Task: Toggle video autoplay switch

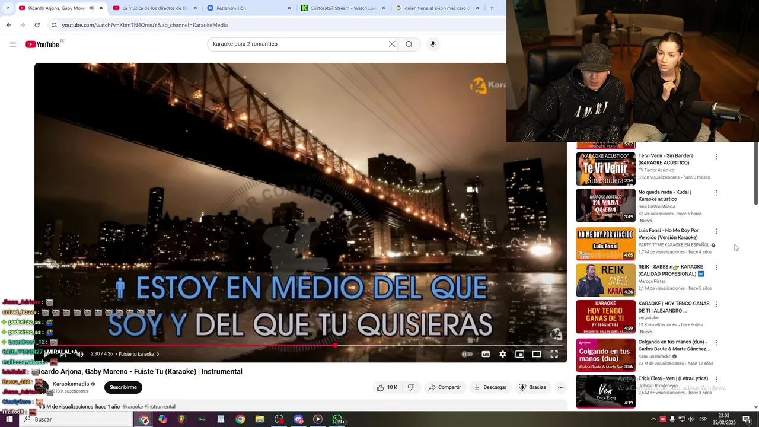Action: tap(467, 354)
